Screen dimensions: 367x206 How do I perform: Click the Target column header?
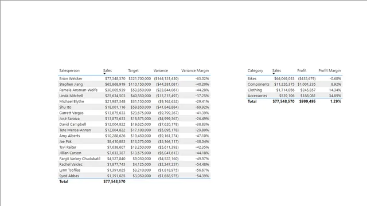pyautogui.click(x=133, y=70)
